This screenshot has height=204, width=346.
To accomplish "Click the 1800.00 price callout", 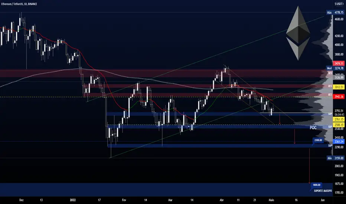I will (x=316, y=185).
